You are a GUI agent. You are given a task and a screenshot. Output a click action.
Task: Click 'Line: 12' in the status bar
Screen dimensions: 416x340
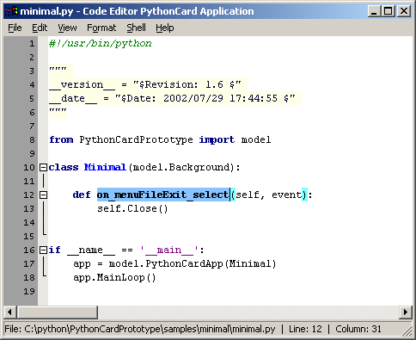[305, 329]
